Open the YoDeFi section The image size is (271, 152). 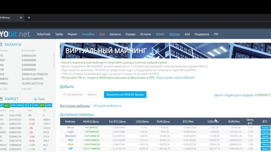160,34
